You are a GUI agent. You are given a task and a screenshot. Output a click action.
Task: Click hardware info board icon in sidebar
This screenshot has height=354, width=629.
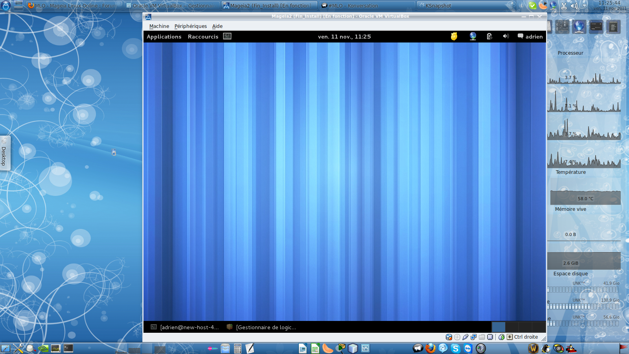[x=562, y=27]
